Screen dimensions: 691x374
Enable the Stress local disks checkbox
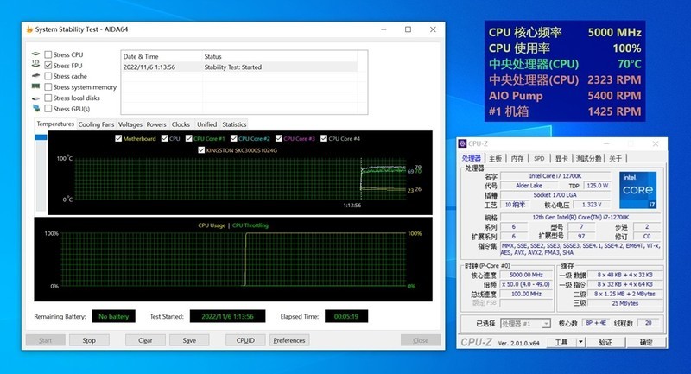click(48, 98)
